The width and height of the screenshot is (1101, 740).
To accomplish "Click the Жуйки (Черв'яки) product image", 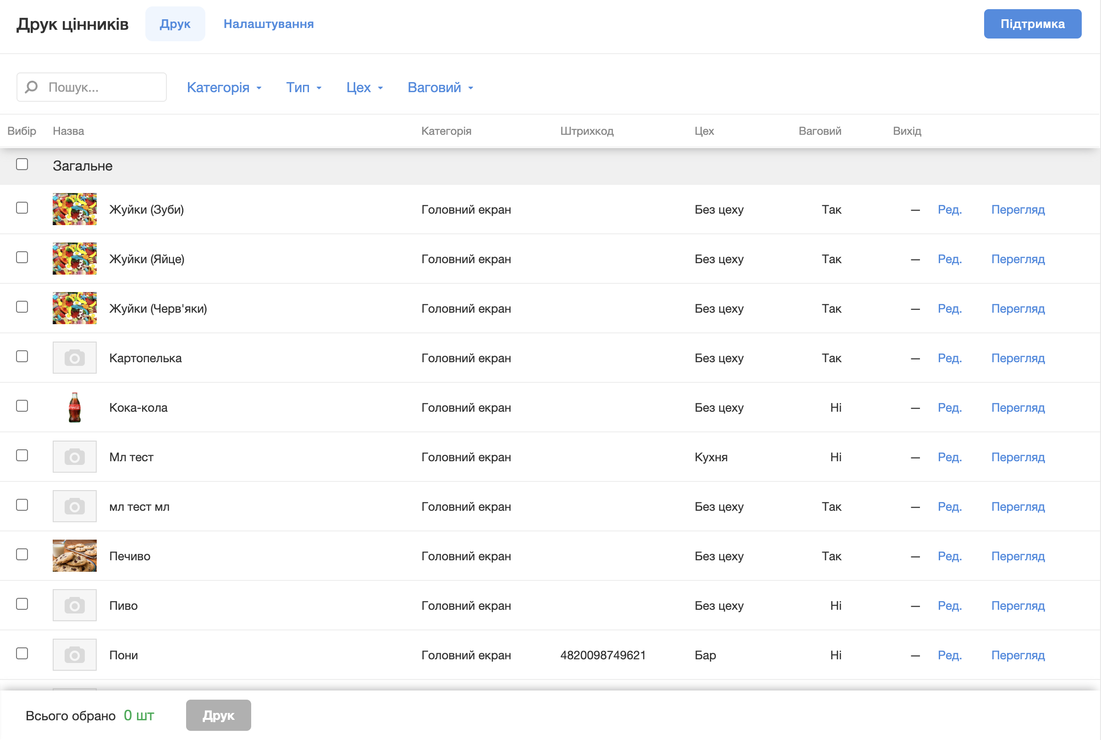I will tap(75, 308).
